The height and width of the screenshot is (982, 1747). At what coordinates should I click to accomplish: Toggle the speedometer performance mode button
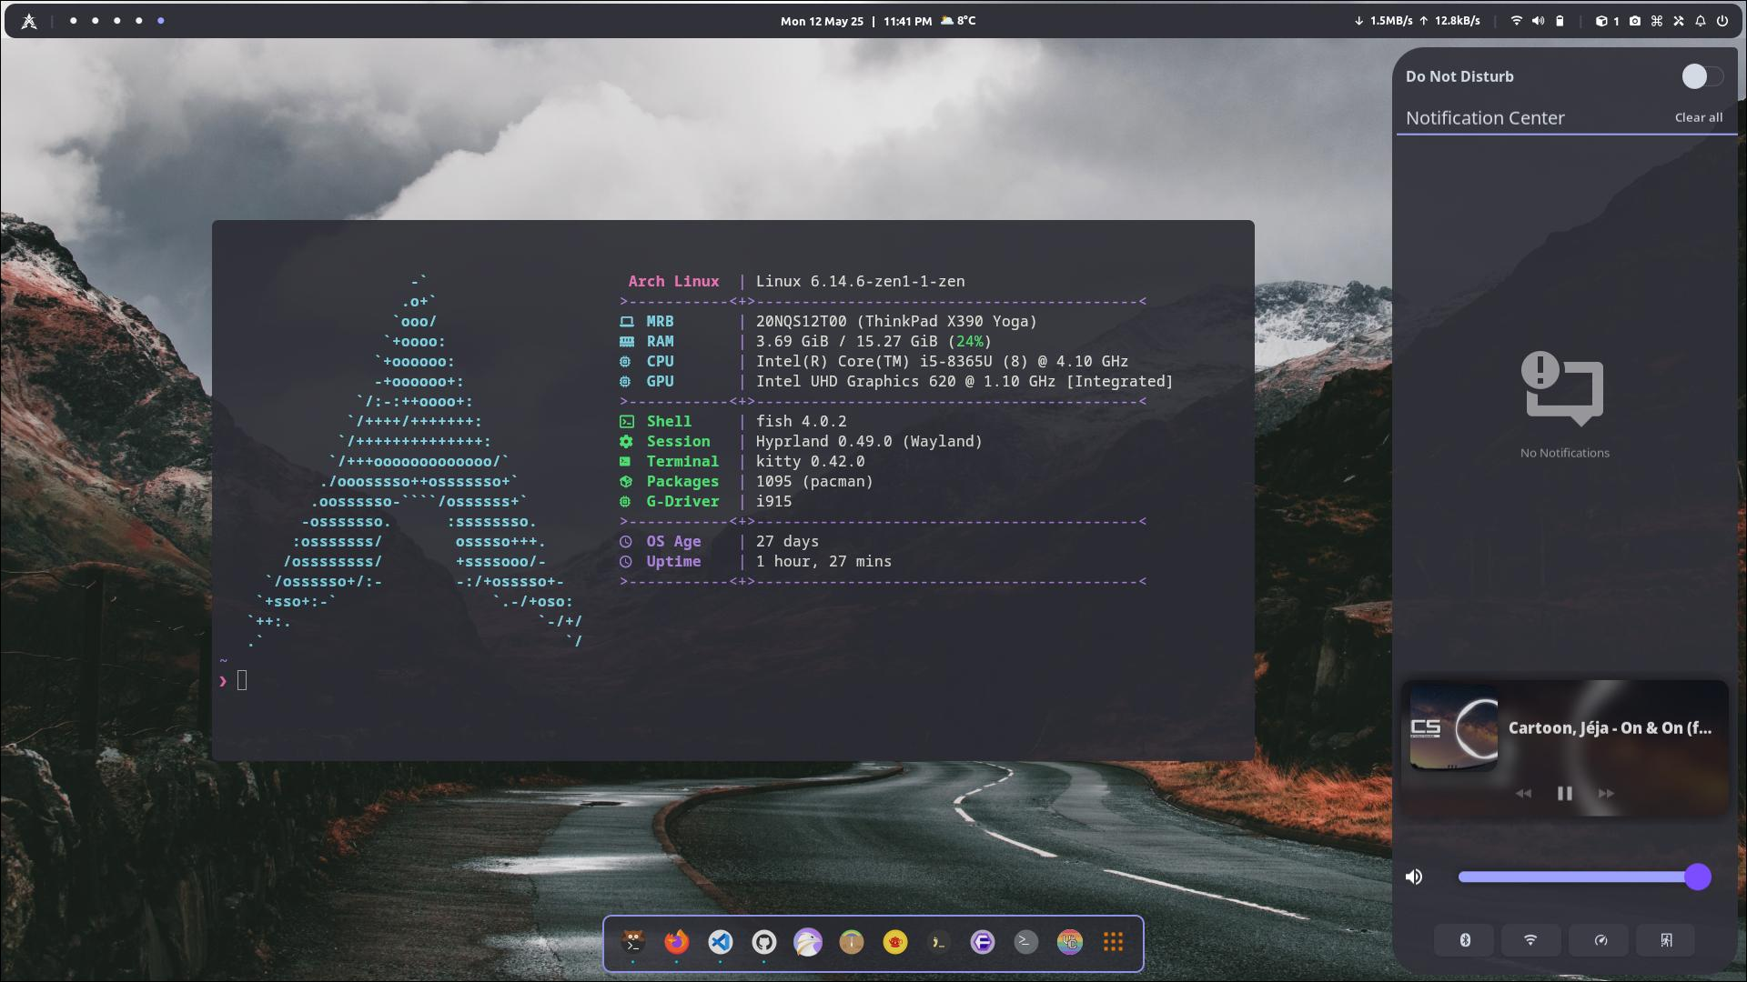(1599, 940)
